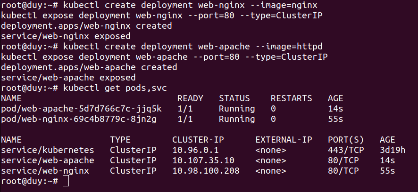Viewport: 418px width, 192px height.
Task: Click service/web-nginx in the services table
Action: tap(45, 171)
